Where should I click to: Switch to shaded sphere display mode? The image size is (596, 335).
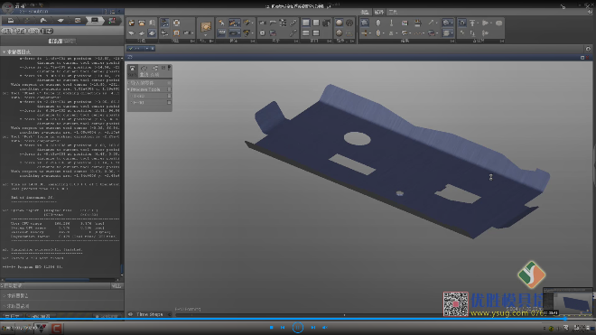[339, 23]
